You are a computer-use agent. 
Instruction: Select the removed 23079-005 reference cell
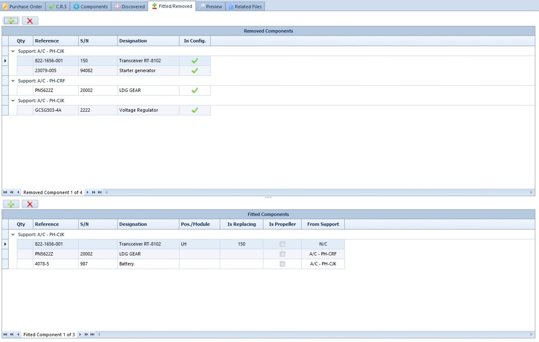(56, 71)
